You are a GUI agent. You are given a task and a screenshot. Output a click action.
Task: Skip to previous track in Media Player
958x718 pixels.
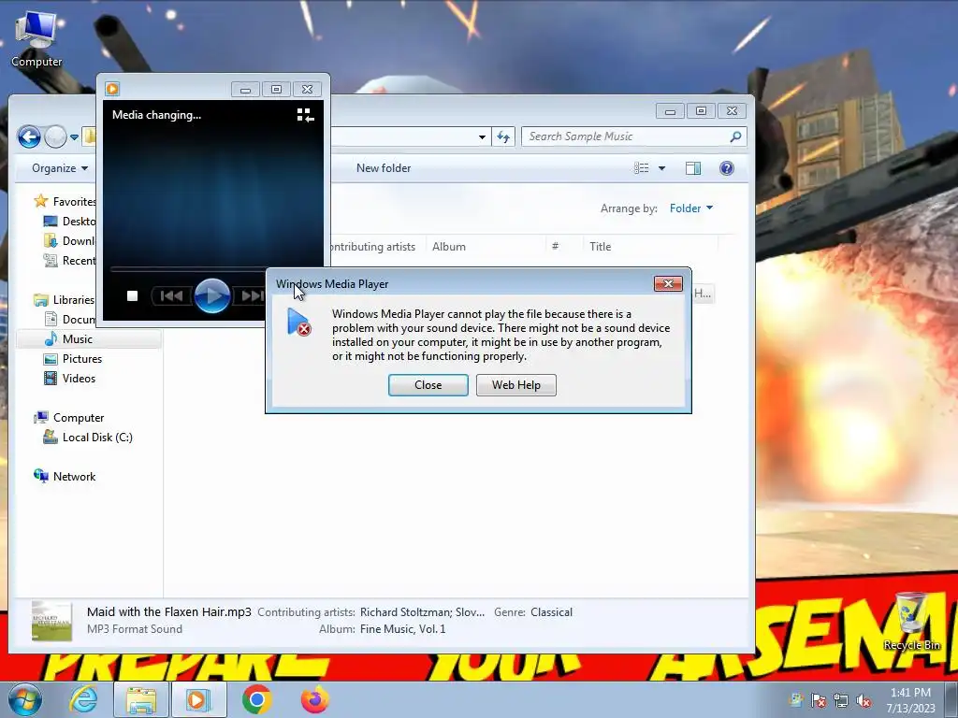tap(170, 296)
